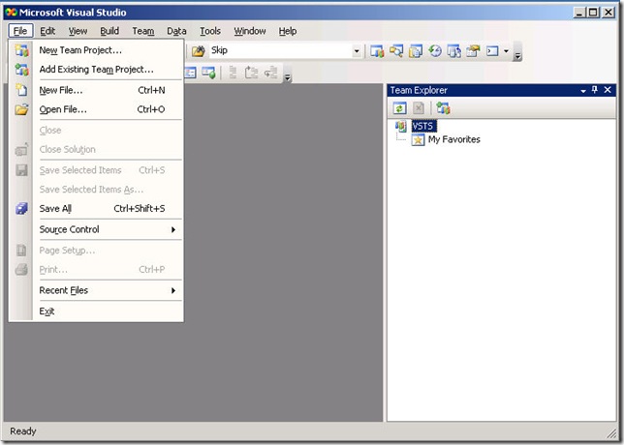This screenshot has width=624, height=445.
Task: Click the toolbox-with-yellow-folder toolbar icon
Action: coord(473,51)
